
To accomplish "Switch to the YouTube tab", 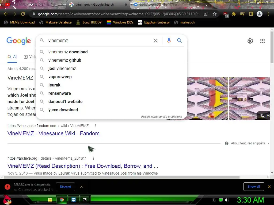I will pyautogui.click(x=33, y=5).
